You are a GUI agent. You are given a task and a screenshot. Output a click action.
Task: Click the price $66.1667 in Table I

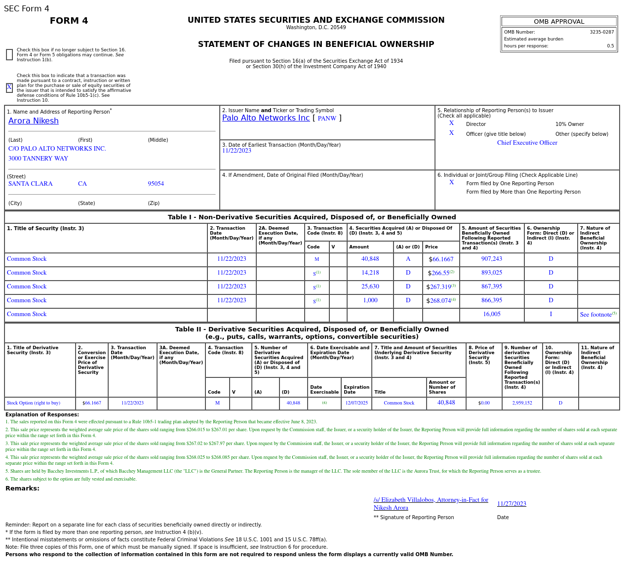441,259
